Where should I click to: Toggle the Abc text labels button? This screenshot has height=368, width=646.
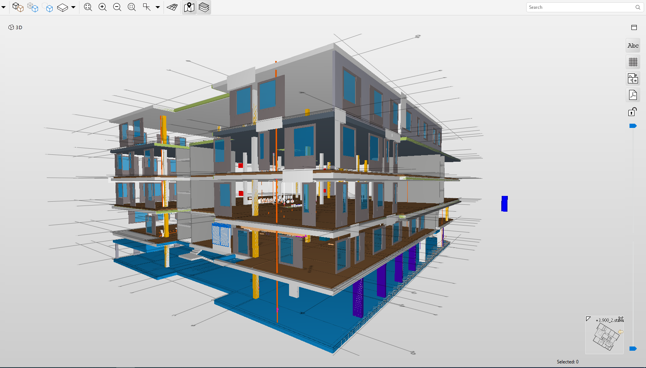pos(633,46)
